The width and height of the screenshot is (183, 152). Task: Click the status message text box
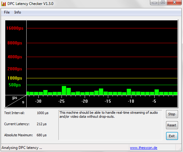[110, 125]
